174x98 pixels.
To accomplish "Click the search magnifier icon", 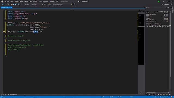I will [x=79, y=1].
